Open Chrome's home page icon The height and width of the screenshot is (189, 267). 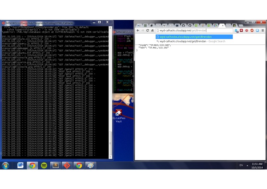click(153, 31)
